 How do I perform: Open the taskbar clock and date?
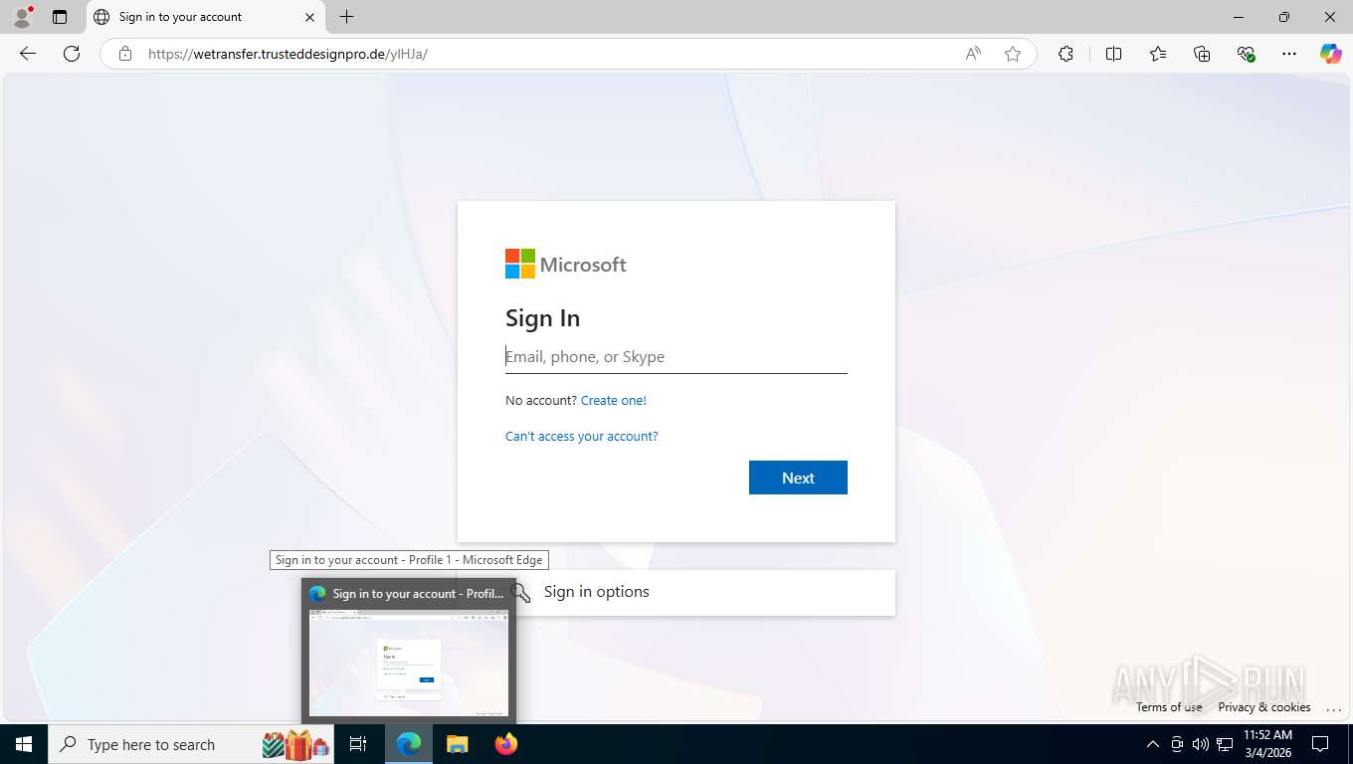pos(1268,744)
